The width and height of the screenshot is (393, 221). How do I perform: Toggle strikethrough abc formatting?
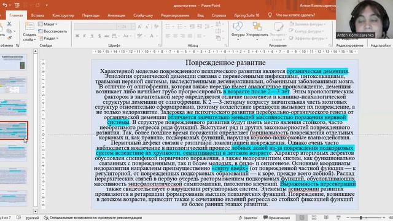pyautogui.click(x=107, y=36)
